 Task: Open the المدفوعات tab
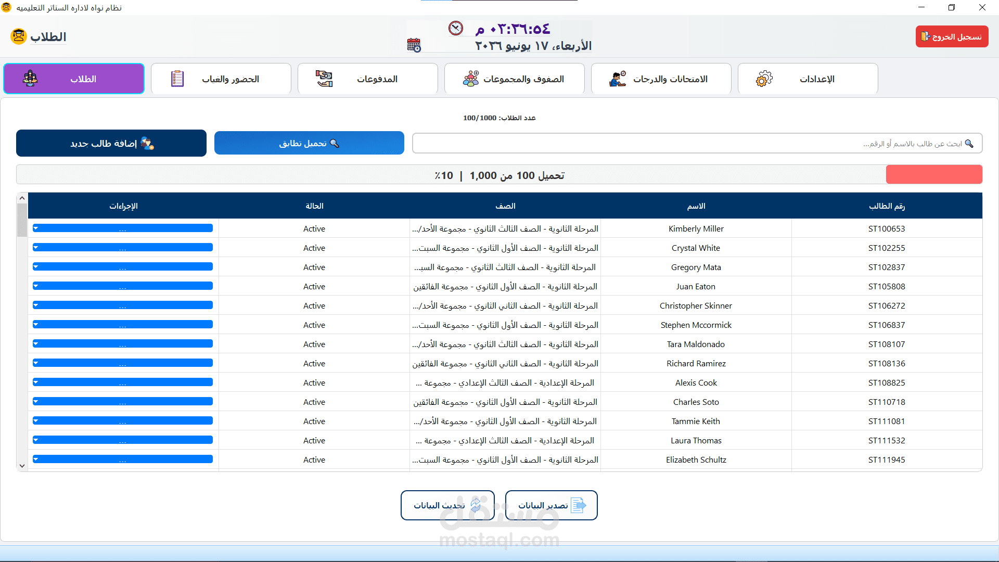click(x=368, y=79)
